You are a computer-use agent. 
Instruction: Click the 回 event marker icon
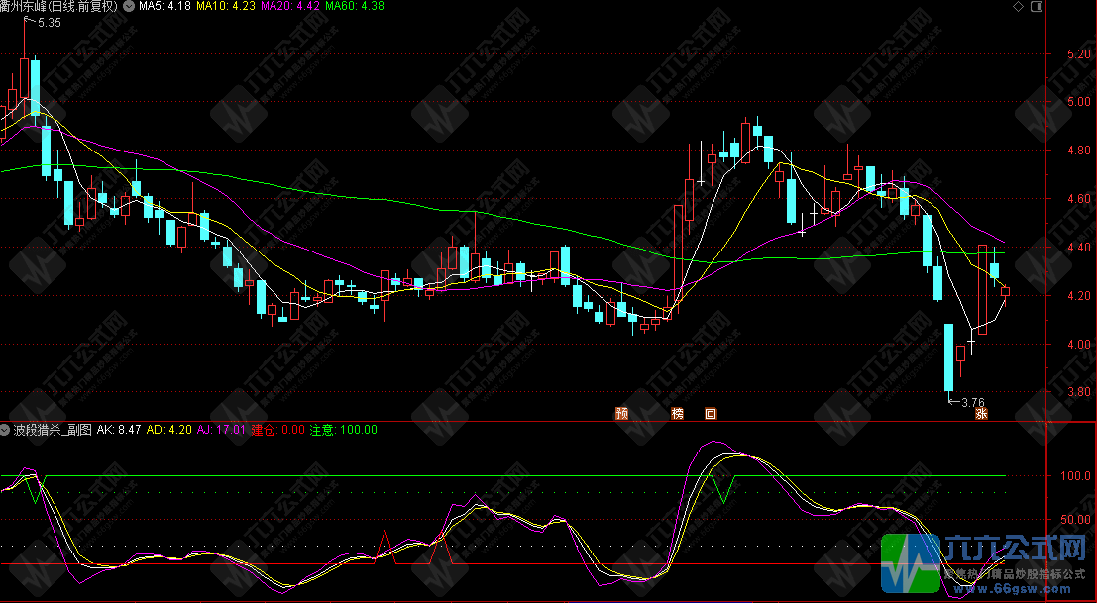coord(710,413)
